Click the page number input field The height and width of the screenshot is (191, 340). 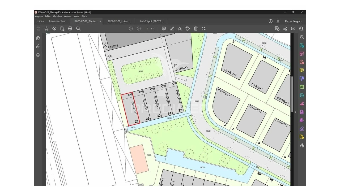[x=147, y=29]
